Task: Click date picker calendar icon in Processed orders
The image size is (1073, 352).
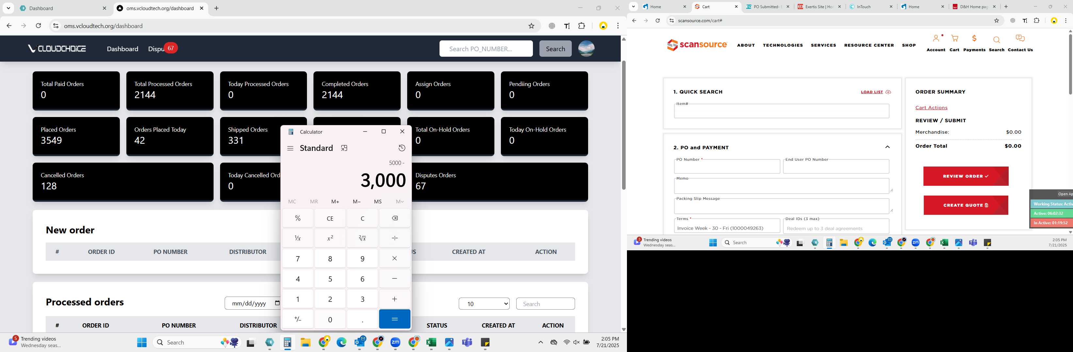Action: point(277,303)
